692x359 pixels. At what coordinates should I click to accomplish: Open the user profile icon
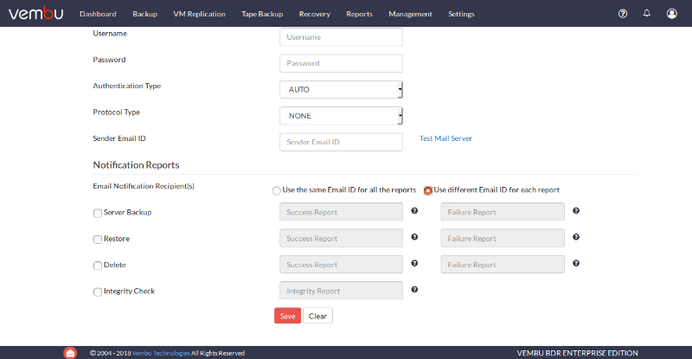672,14
